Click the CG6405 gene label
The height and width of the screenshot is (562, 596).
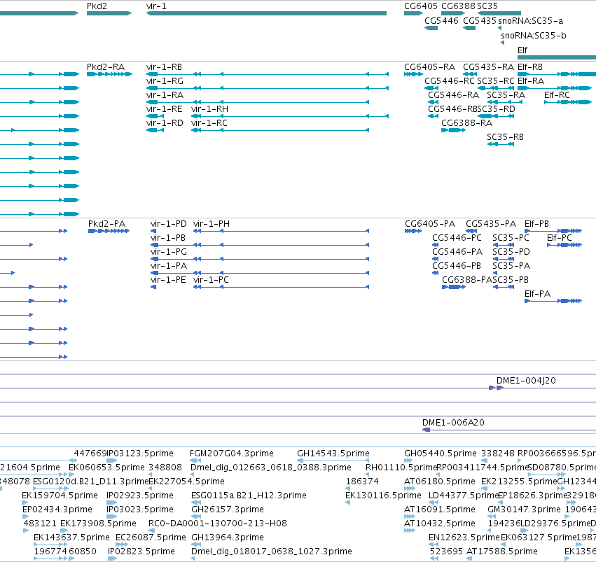pyautogui.click(x=421, y=6)
